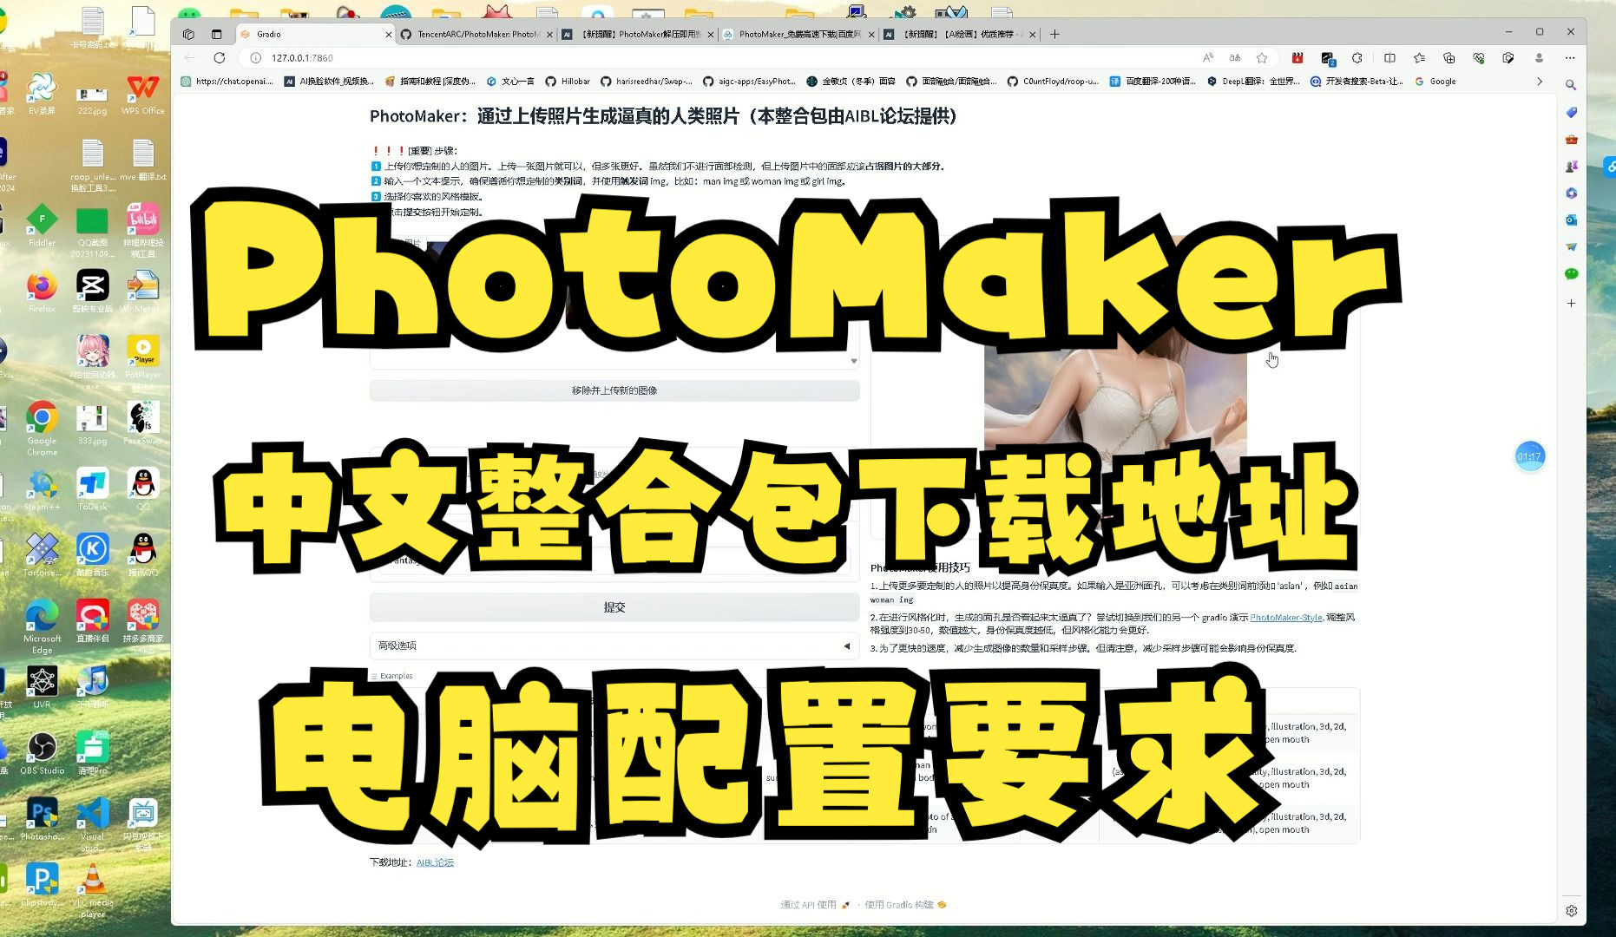Open a new browser tab with plus

[1054, 35]
